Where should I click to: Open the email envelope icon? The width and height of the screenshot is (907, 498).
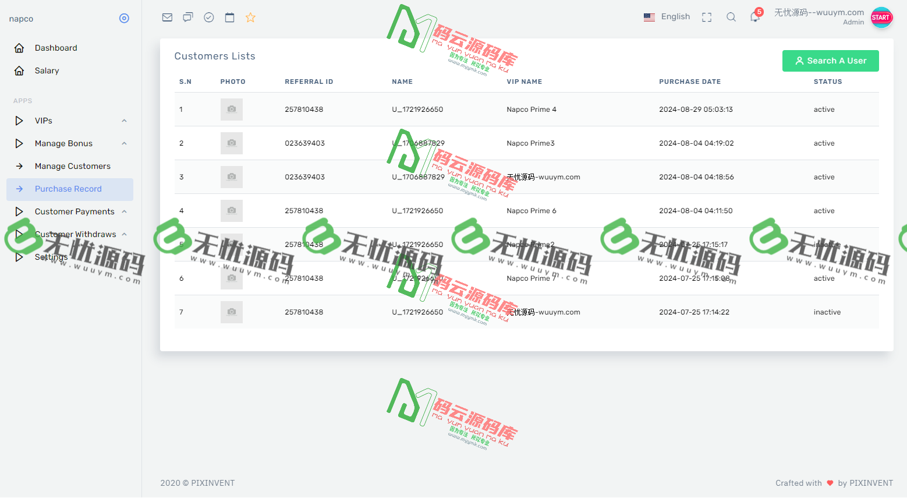tap(167, 17)
